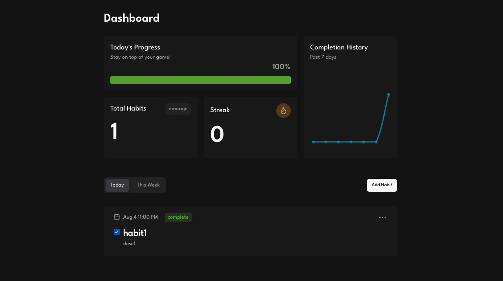
Task: Click the Dashboard heading
Action: [x=132, y=18]
